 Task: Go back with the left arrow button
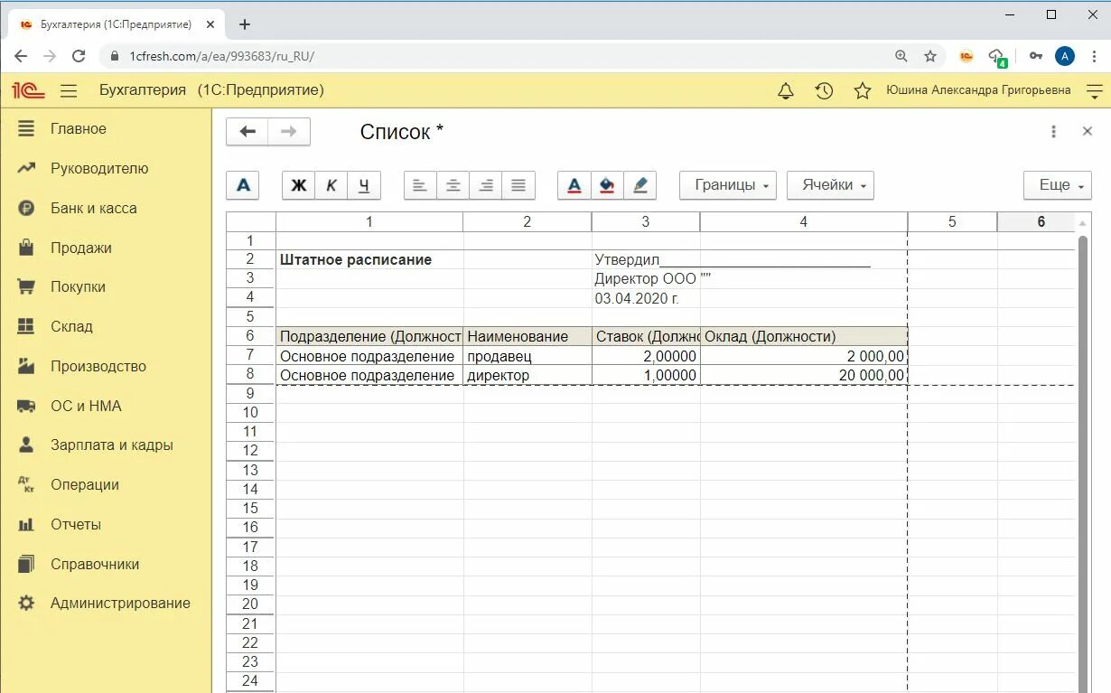point(247,132)
